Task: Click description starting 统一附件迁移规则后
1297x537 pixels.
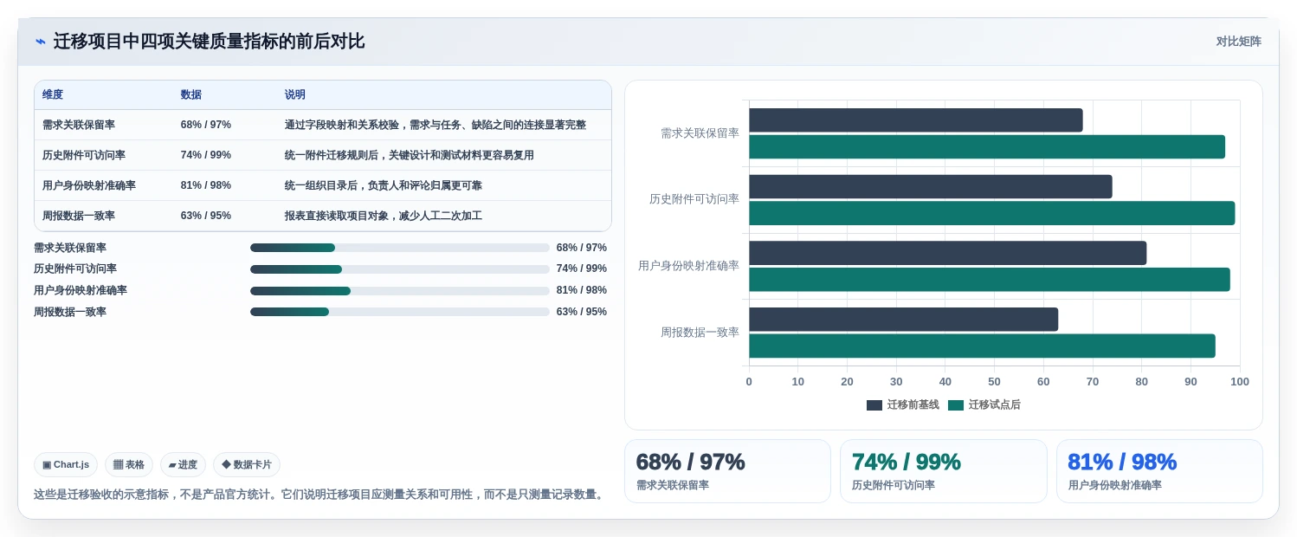Action: tap(410, 155)
